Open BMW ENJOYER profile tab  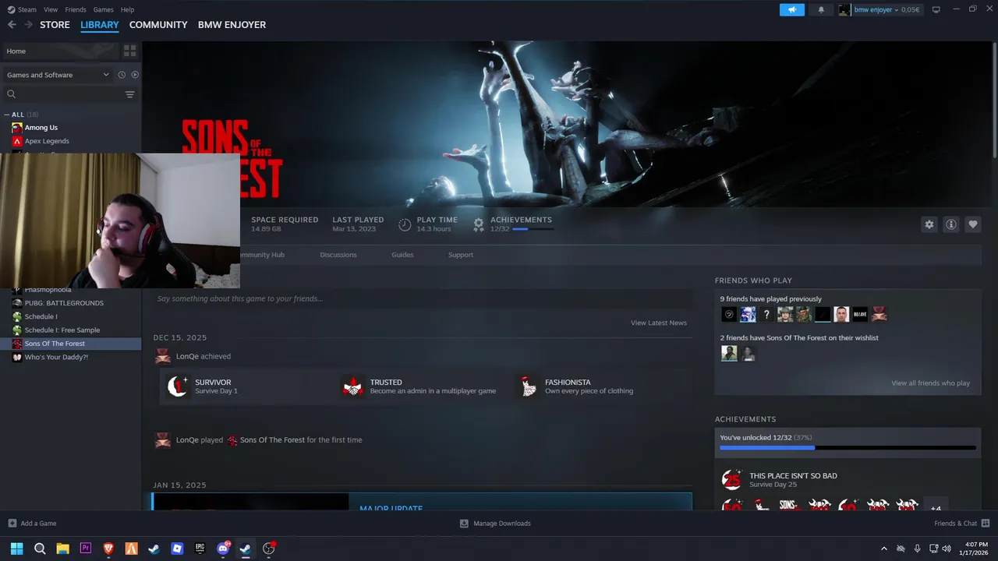click(232, 25)
